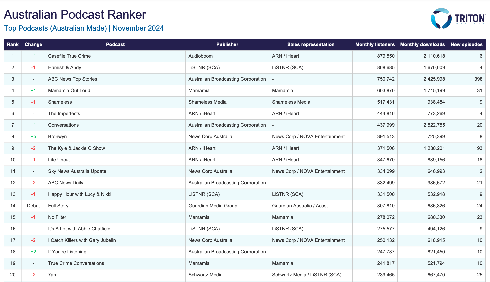Select the Casefile True Crime podcast name

[69, 56]
